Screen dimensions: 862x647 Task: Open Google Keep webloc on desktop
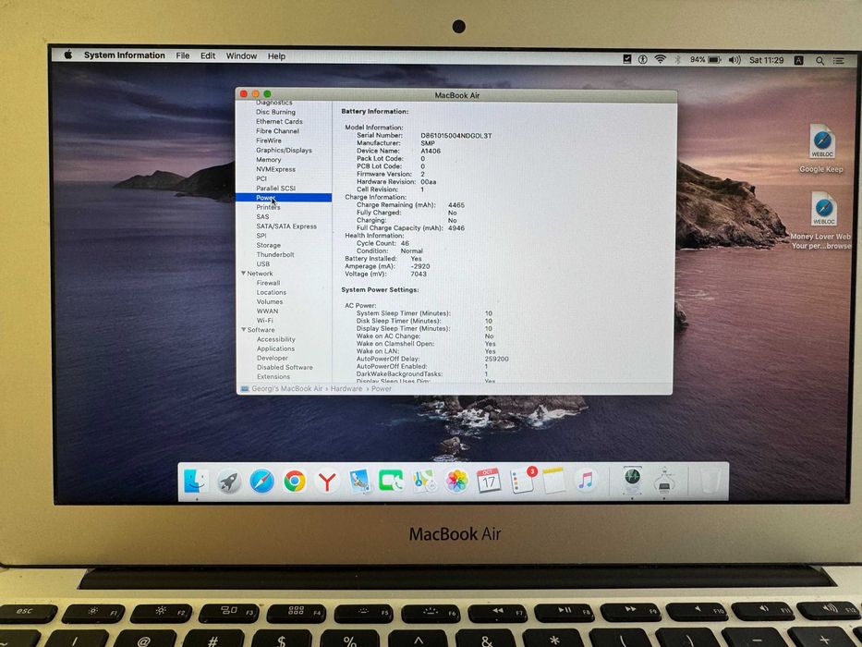pos(821,149)
